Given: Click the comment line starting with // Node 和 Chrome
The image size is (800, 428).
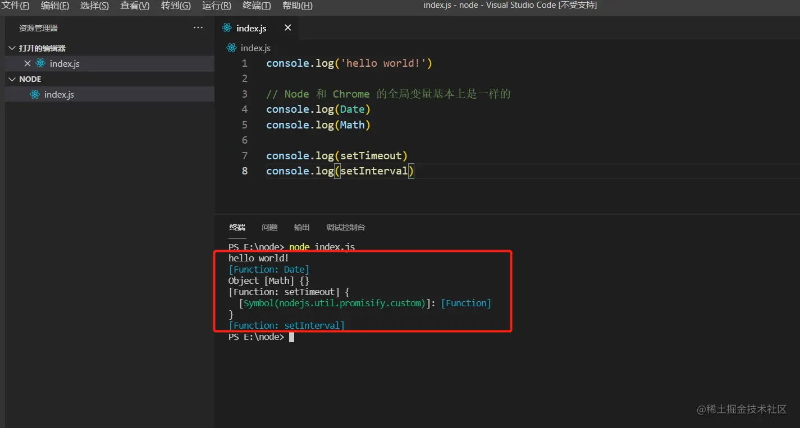Looking at the screenshot, I should (388, 94).
